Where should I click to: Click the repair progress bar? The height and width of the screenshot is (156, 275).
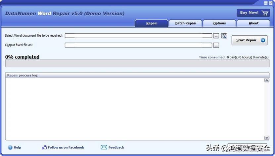click(x=137, y=63)
